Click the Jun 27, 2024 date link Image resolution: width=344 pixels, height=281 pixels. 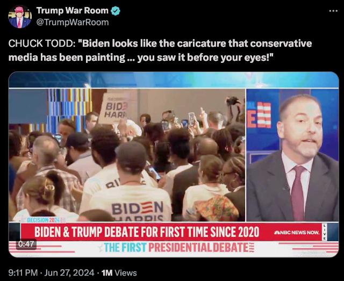69,273
